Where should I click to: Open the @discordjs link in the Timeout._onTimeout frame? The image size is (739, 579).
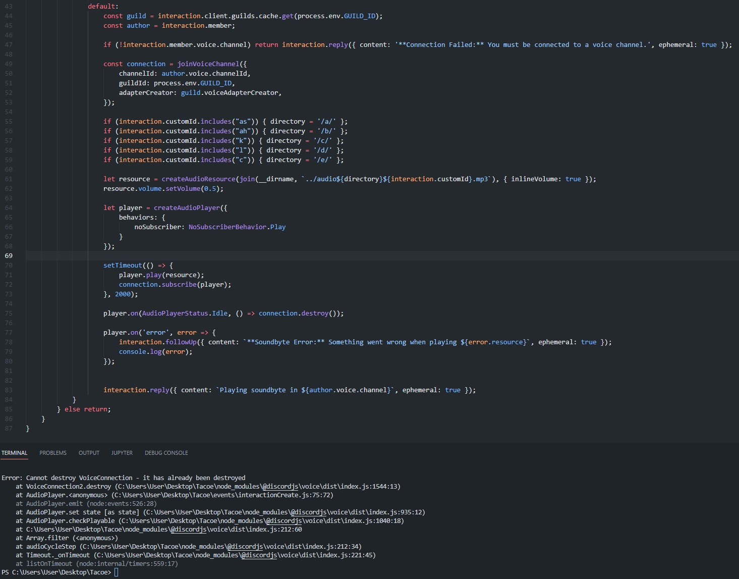point(258,555)
